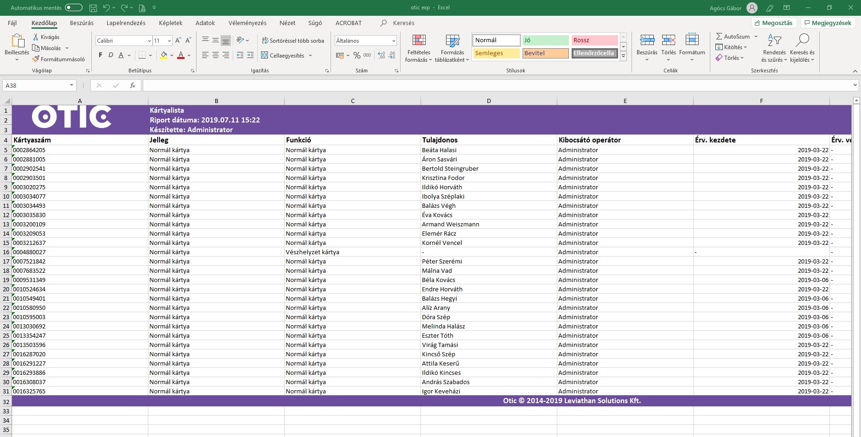Open the Calibri font name dropdown
Image resolution: width=861 pixels, height=437 pixels.
(x=149, y=41)
